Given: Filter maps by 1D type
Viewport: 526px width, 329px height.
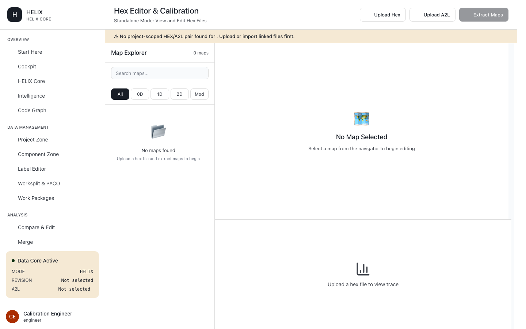Looking at the screenshot, I should [x=160, y=94].
